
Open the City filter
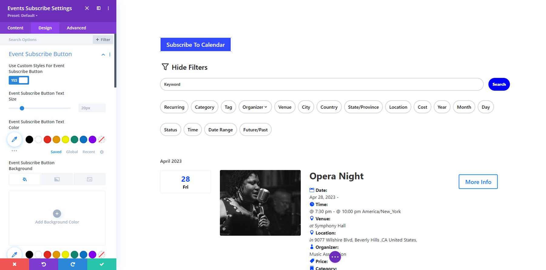306,107
